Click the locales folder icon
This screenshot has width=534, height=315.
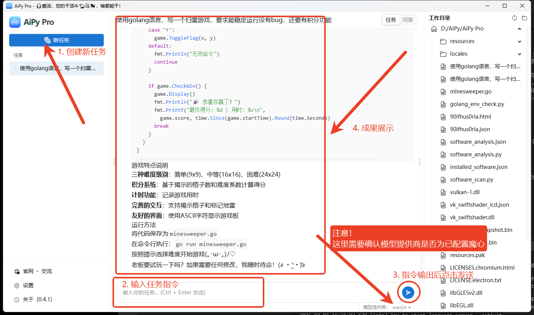(x=443, y=54)
